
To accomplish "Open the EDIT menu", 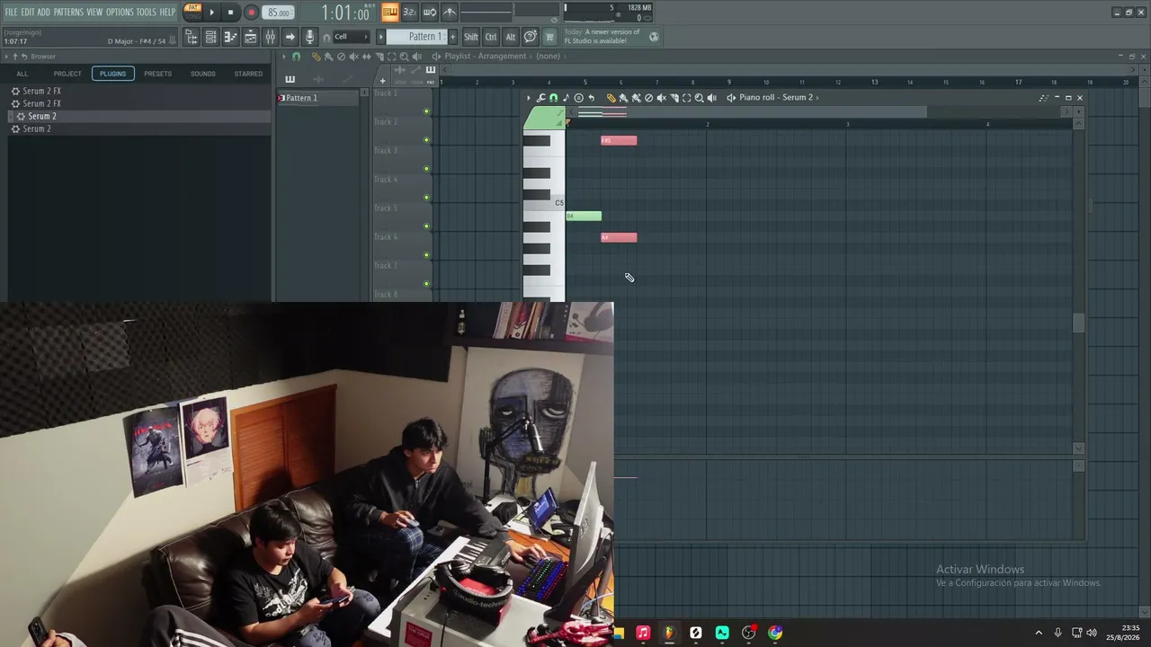I will (x=28, y=13).
